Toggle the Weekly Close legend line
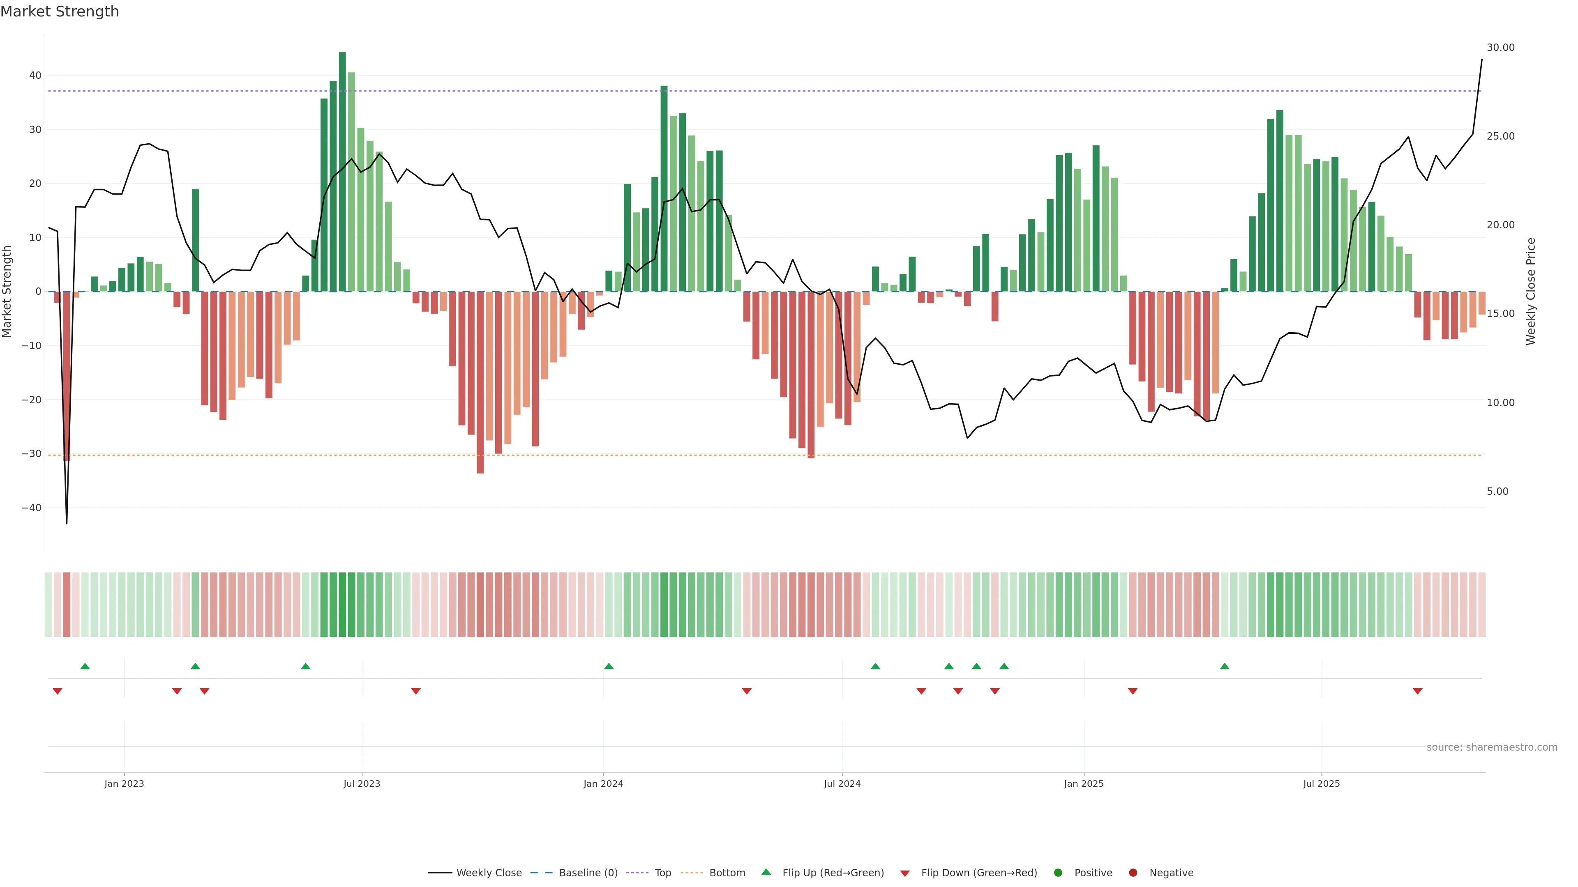 coord(440,873)
